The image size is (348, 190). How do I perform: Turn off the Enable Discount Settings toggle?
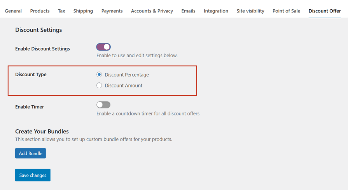[x=103, y=47]
